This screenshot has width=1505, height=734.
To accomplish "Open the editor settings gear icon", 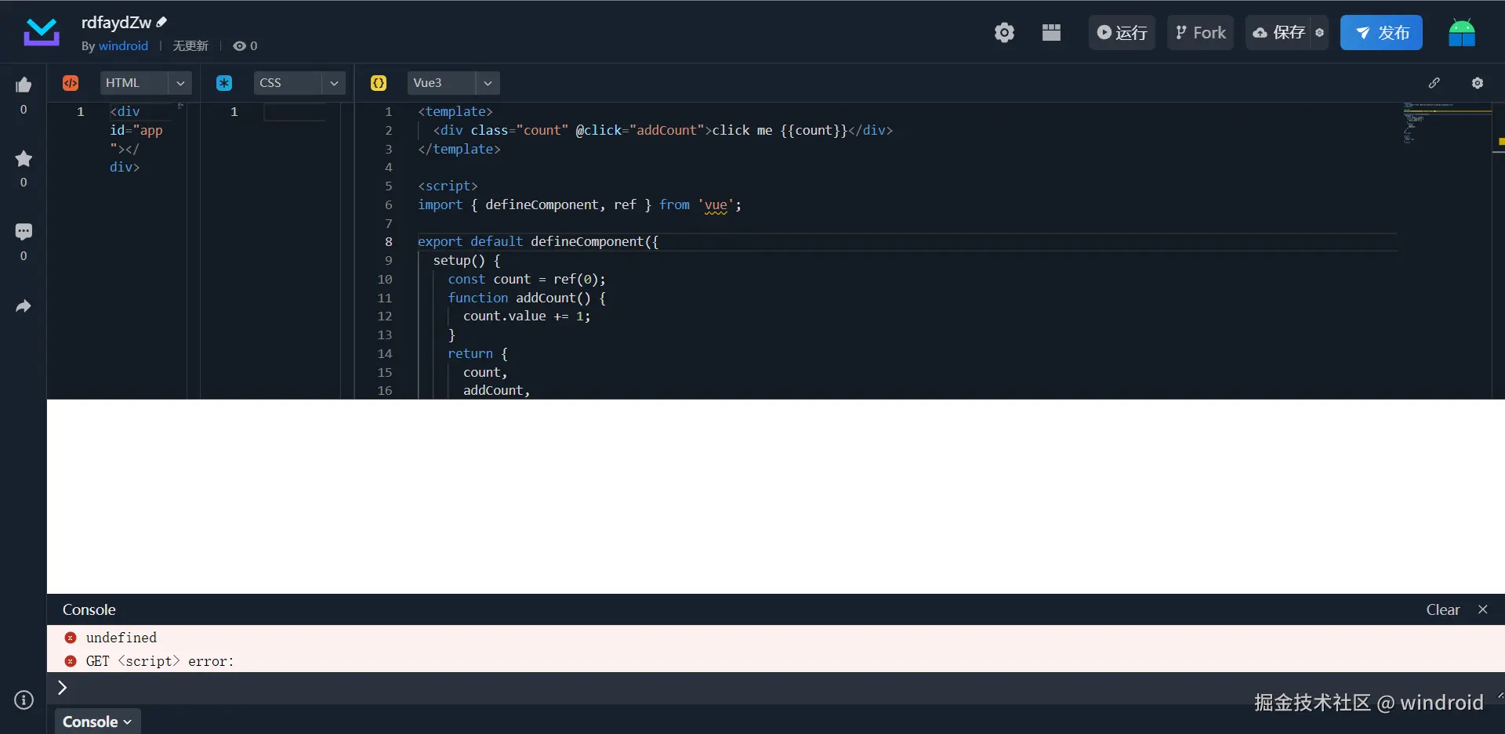I will click(x=1477, y=83).
